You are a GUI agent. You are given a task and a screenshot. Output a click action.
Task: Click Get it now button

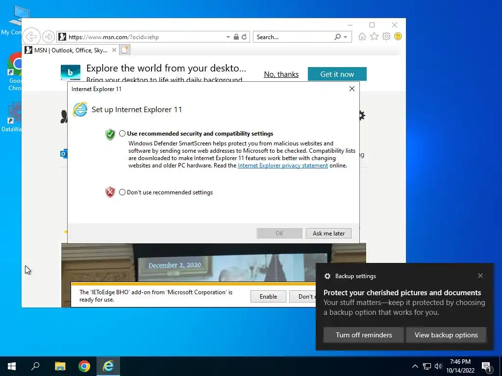[337, 74]
